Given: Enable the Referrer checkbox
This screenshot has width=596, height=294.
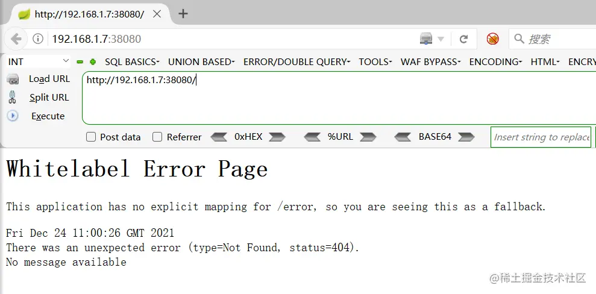Looking at the screenshot, I should 157,137.
